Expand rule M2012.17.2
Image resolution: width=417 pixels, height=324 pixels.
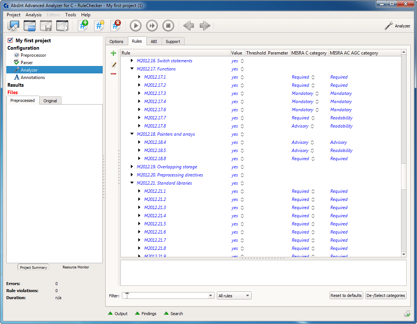pyautogui.click(x=139, y=85)
